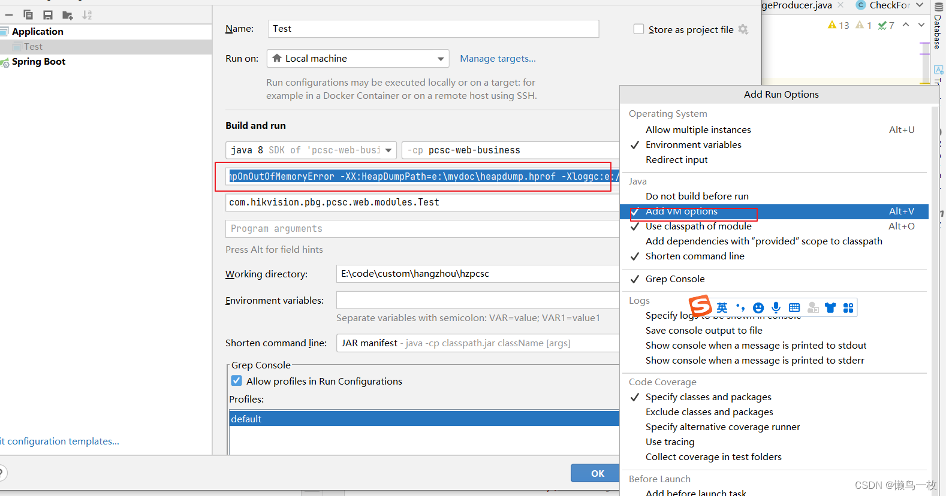Click main class field com.hikvision Test

pos(423,202)
